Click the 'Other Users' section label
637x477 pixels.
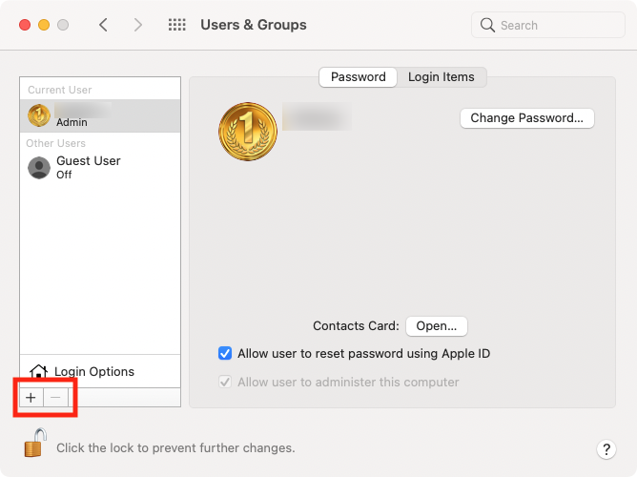[55, 143]
